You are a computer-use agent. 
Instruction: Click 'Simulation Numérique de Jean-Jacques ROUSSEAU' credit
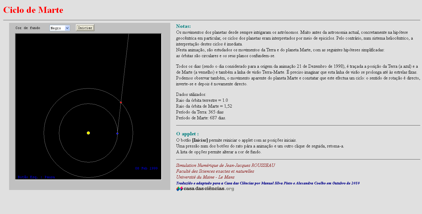click(225, 165)
